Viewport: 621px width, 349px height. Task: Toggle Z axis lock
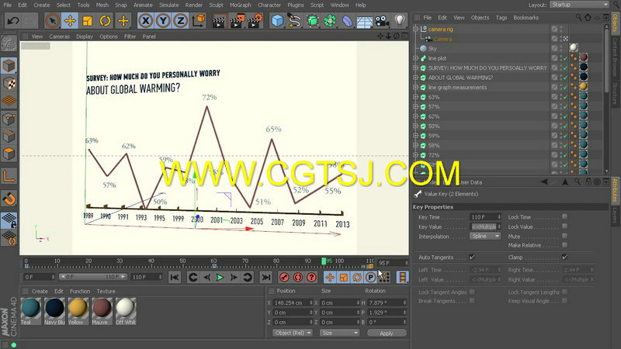(180, 20)
